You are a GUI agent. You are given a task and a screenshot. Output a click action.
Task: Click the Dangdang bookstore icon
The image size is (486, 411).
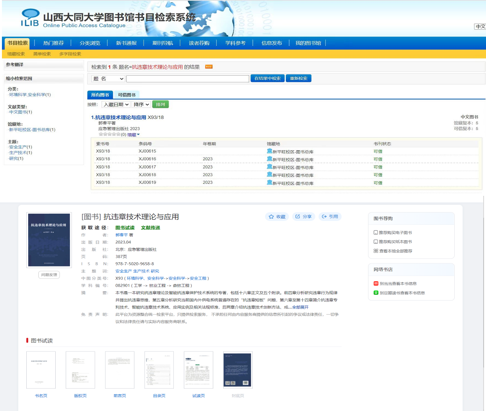(376, 284)
